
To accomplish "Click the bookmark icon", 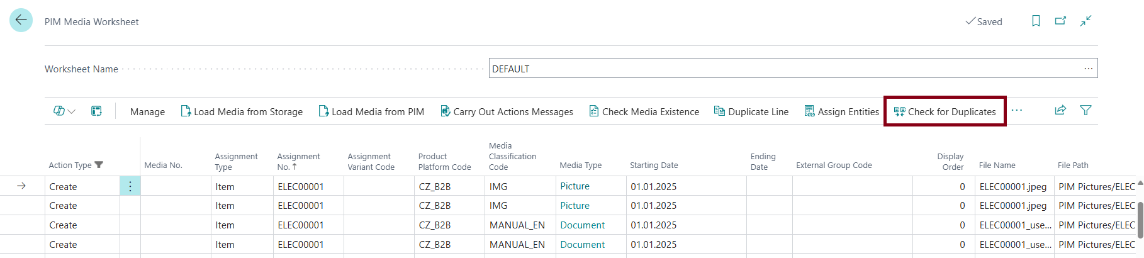I will pyautogui.click(x=1036, y=21).
